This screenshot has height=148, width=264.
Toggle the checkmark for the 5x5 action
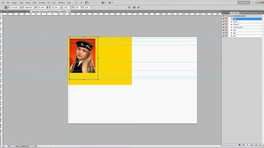click(224, 36)
